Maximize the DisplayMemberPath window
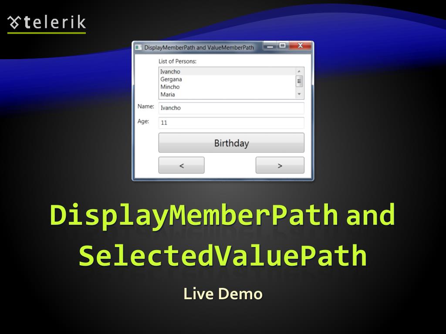 click(x=282, y=46)
